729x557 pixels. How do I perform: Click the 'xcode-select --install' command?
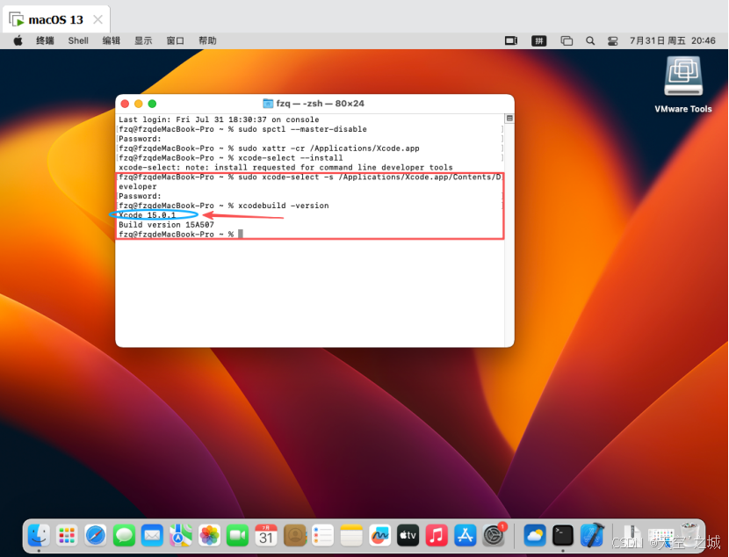coord(291,157)
